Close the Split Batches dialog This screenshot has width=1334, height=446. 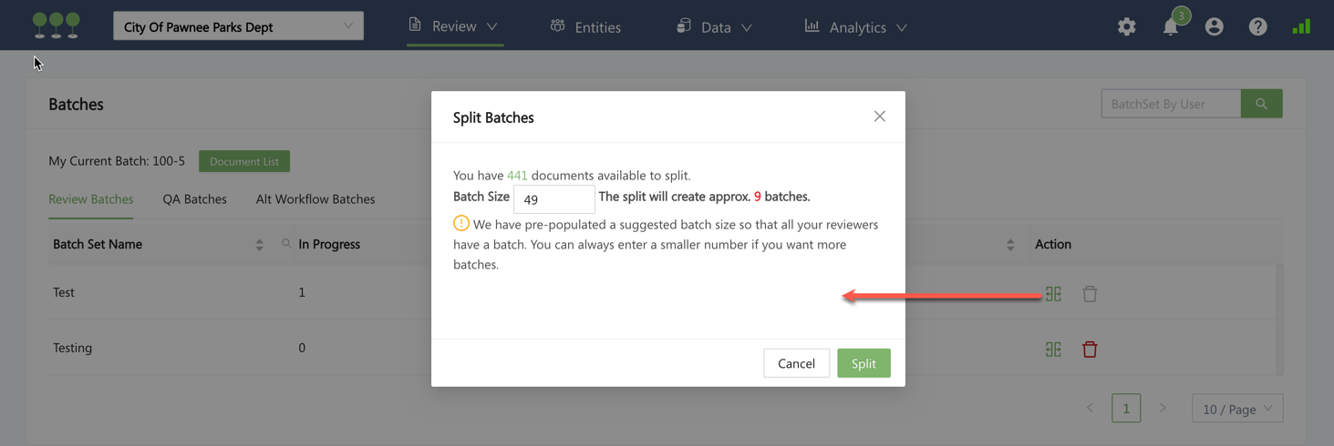879,117
